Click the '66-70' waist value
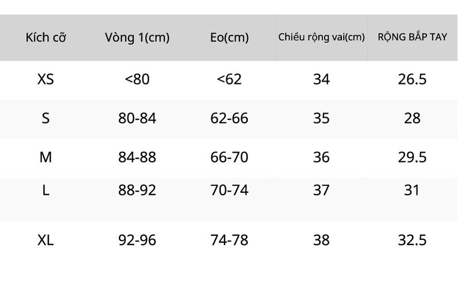458x303 pixels. point(229,157)
